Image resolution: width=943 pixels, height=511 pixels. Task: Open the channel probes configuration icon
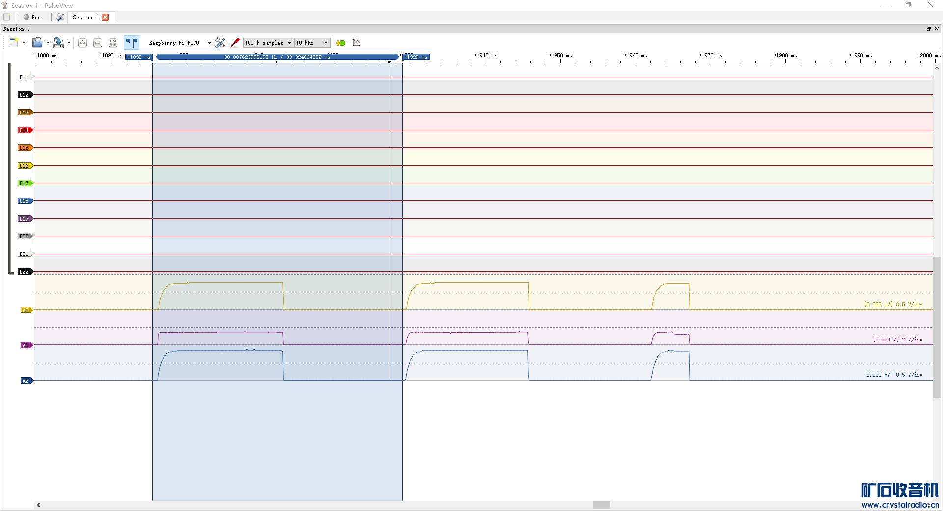click(235, 43)
